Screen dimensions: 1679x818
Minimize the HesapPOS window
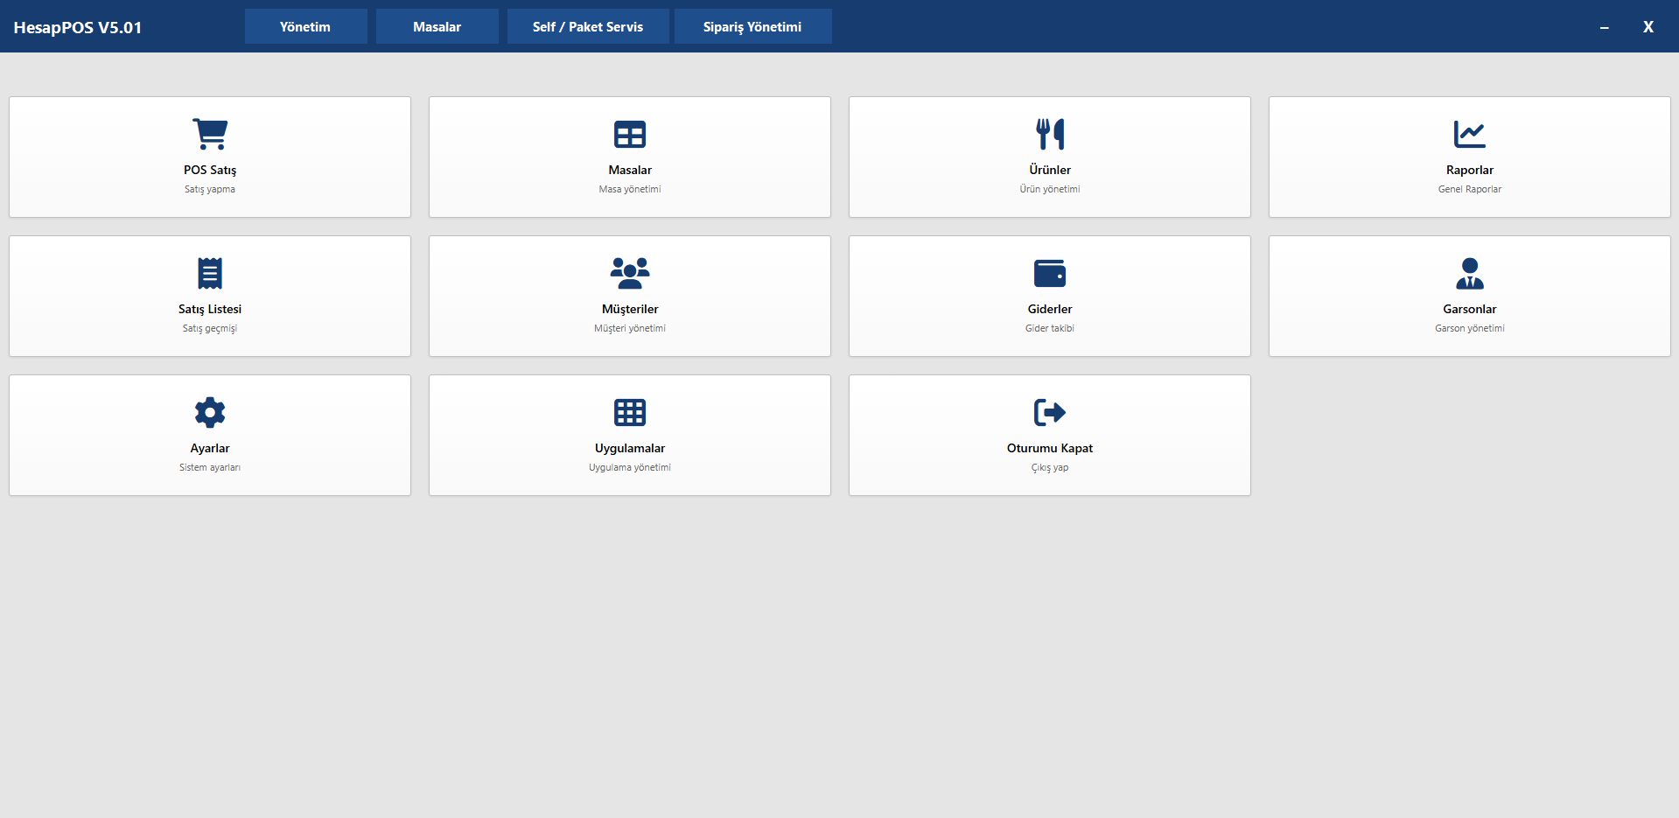tap(1604, 27)
